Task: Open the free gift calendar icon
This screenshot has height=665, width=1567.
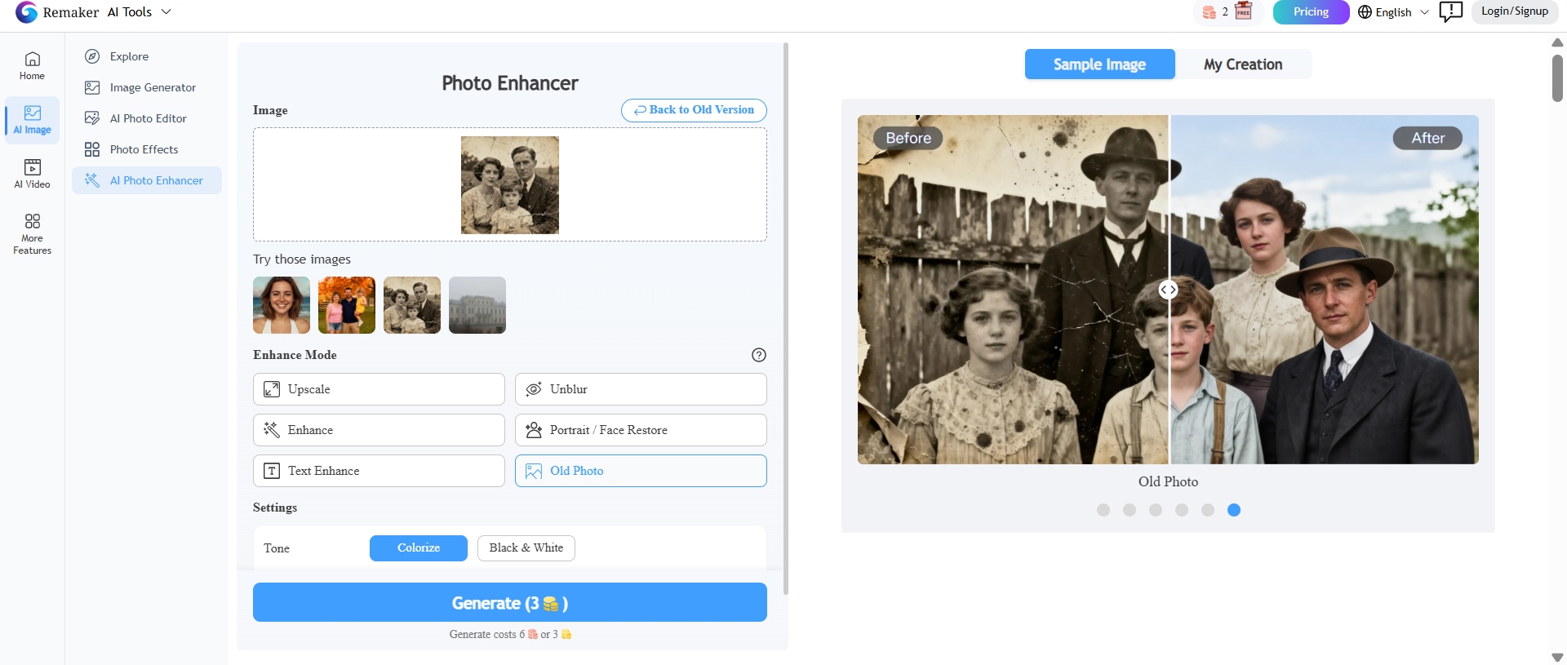Action: tap(1243, 11)
